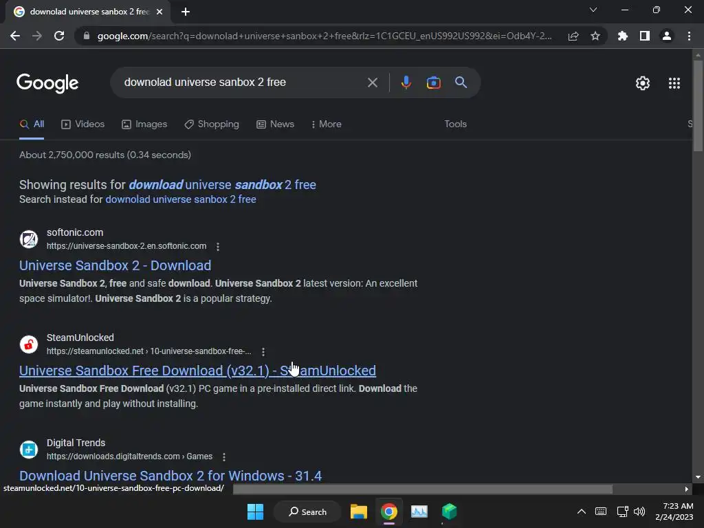
Task: Open the search Tools options
Action: tap(455, 124)
